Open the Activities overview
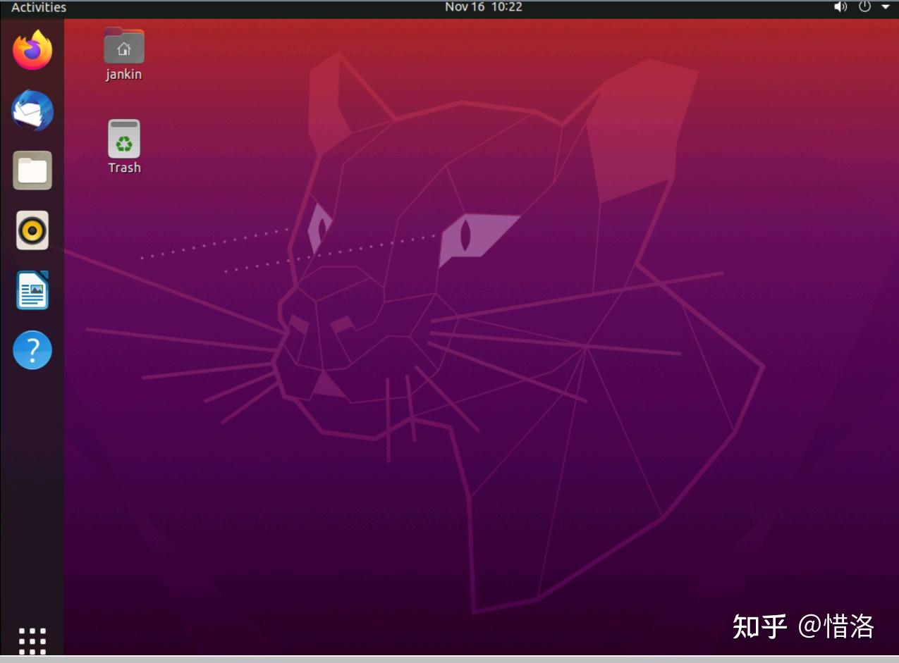899x663 pixels. pos(38,7)
